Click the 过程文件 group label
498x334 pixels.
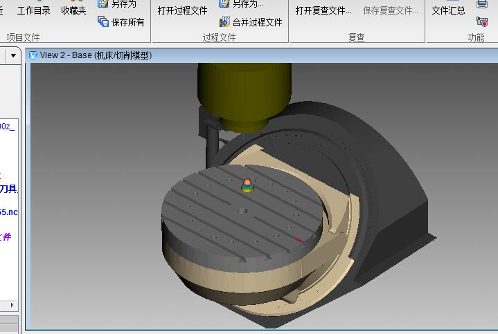point(219,37)
